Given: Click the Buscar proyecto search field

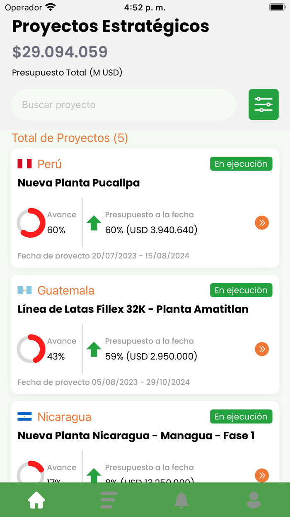Looking at the screenshot, I should (124, 104).
